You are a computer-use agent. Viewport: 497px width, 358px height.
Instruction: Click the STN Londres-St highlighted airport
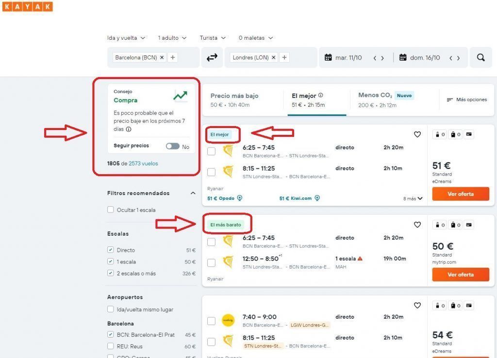[263, 346]
